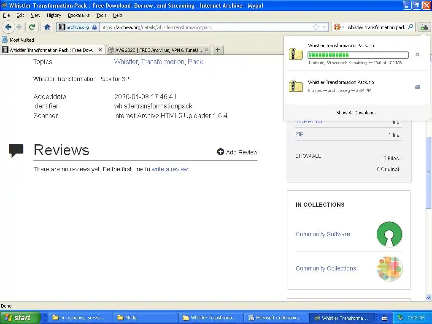Click the Forward arrow button
Viewport: 432px width, 324px height.
pyautogui.click(x=19, y=27)
